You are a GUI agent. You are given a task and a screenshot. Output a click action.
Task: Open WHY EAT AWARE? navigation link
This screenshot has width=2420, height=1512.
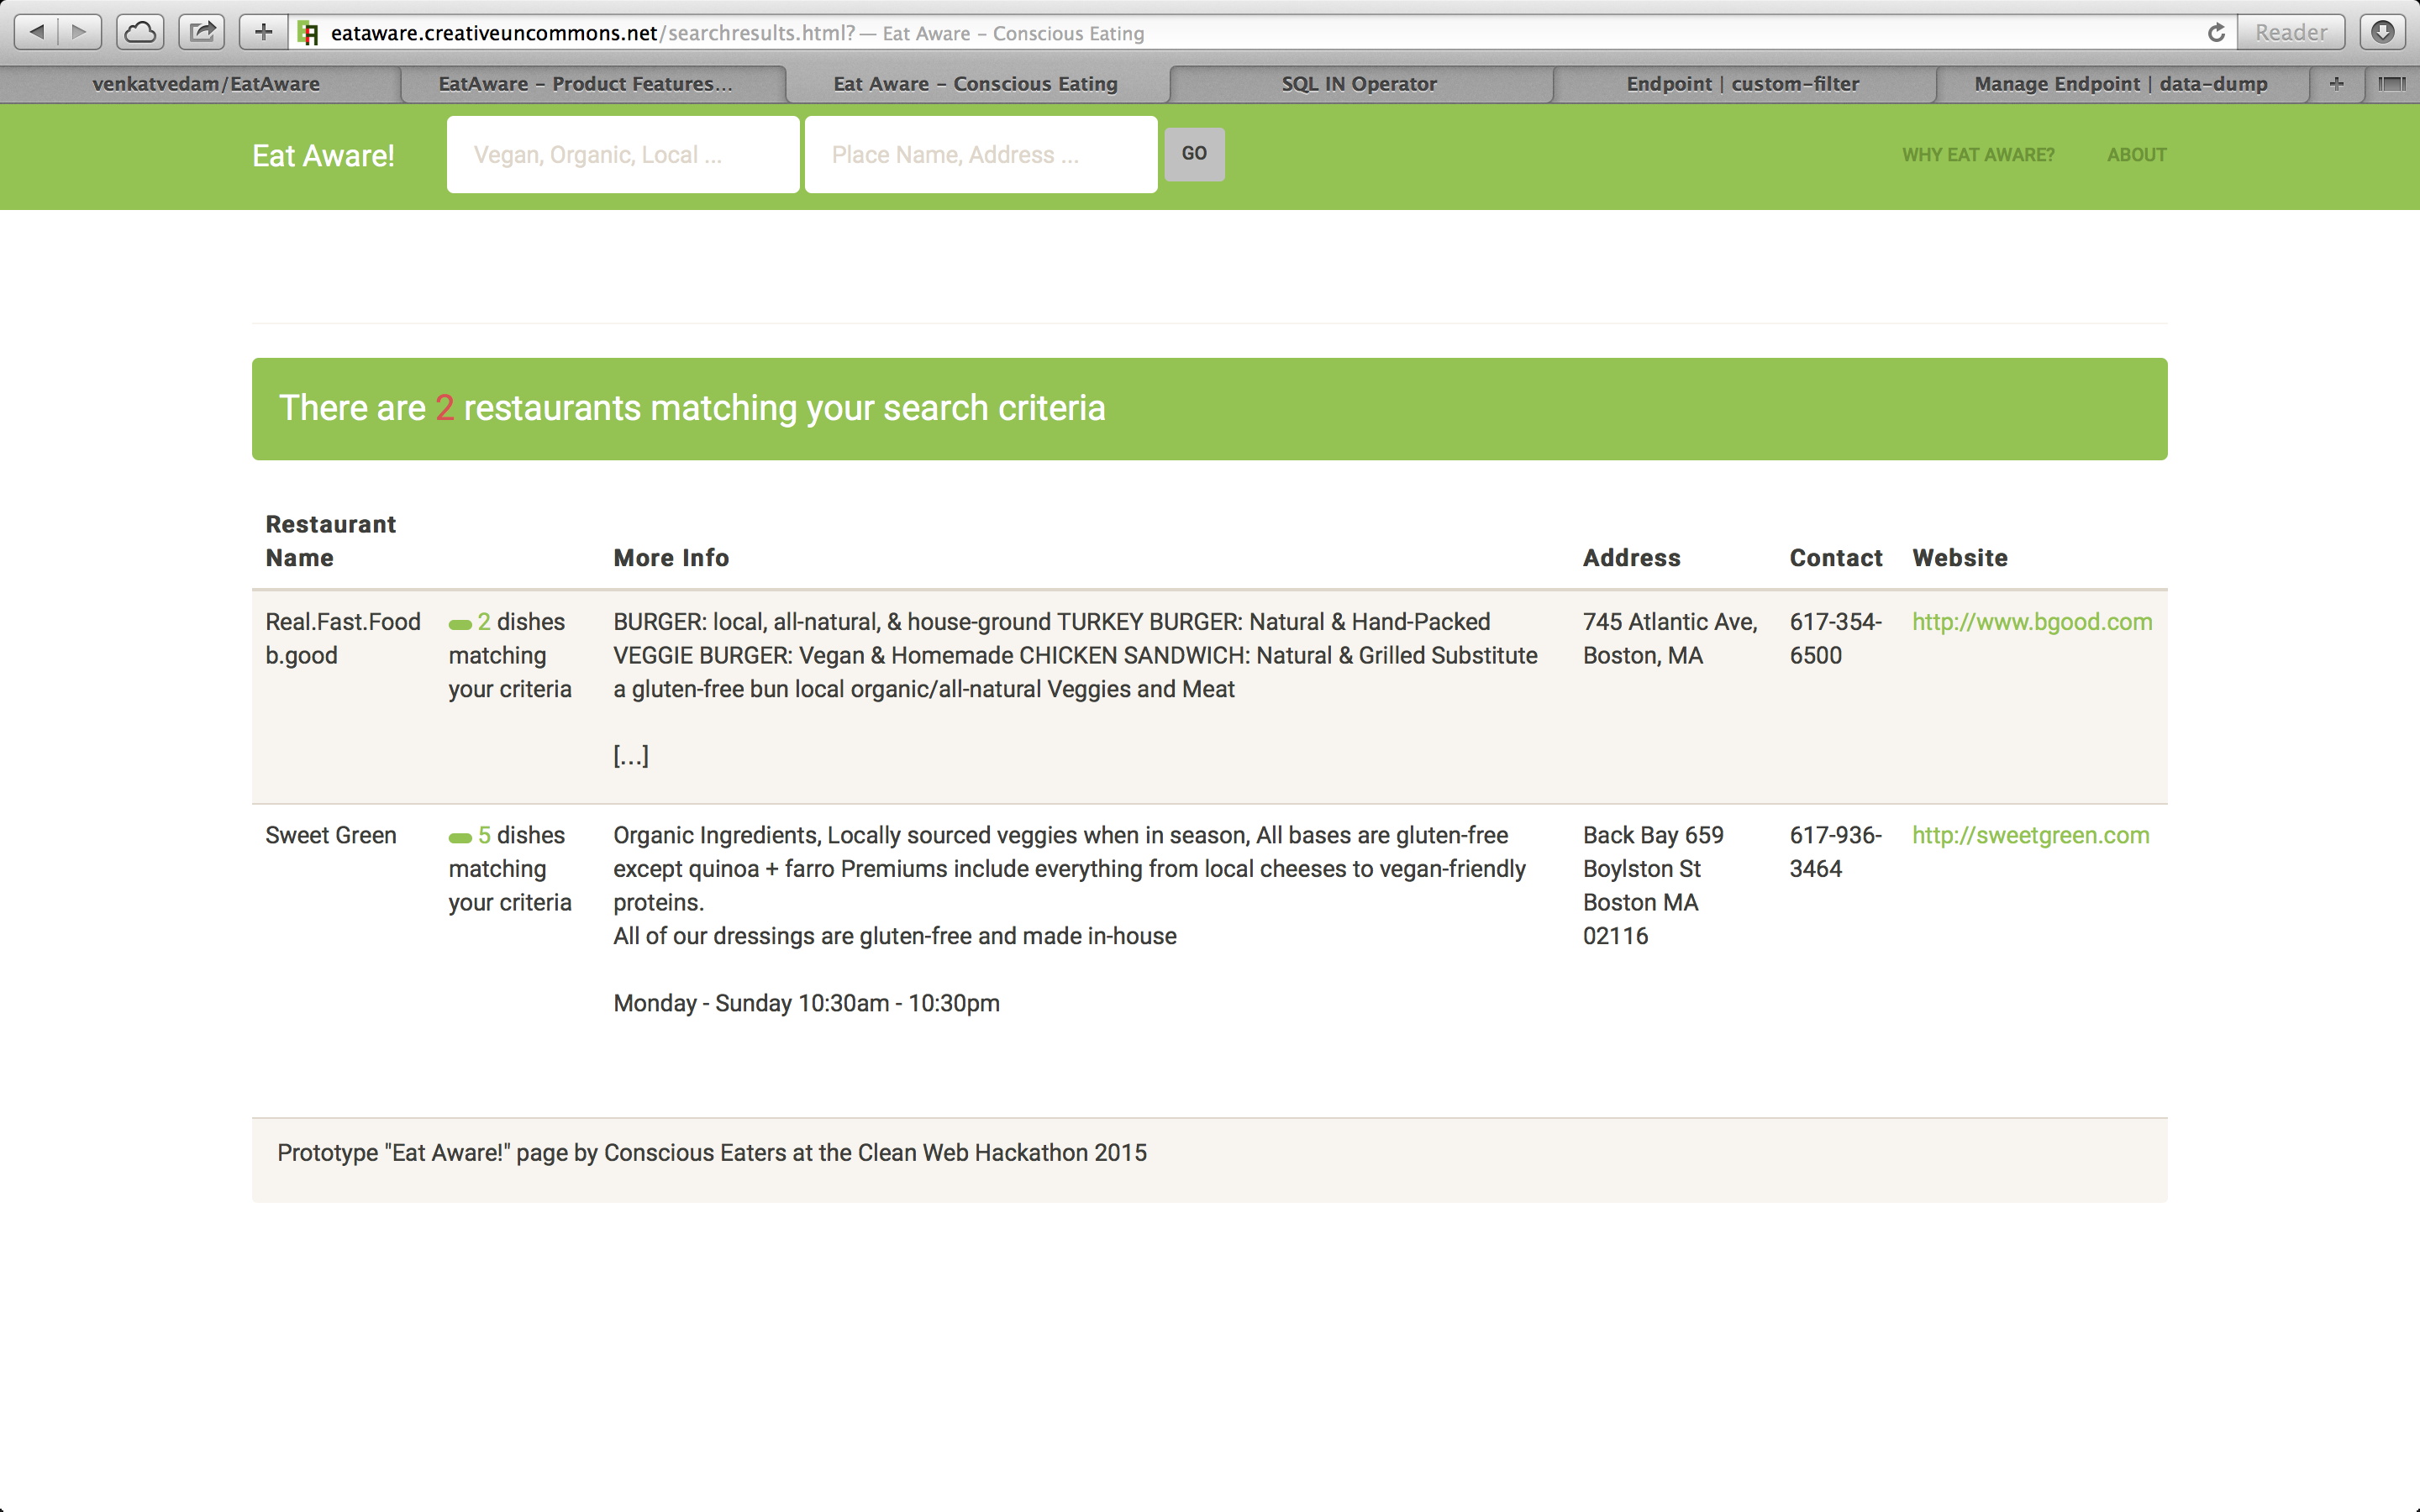[x=1977, y=155]
